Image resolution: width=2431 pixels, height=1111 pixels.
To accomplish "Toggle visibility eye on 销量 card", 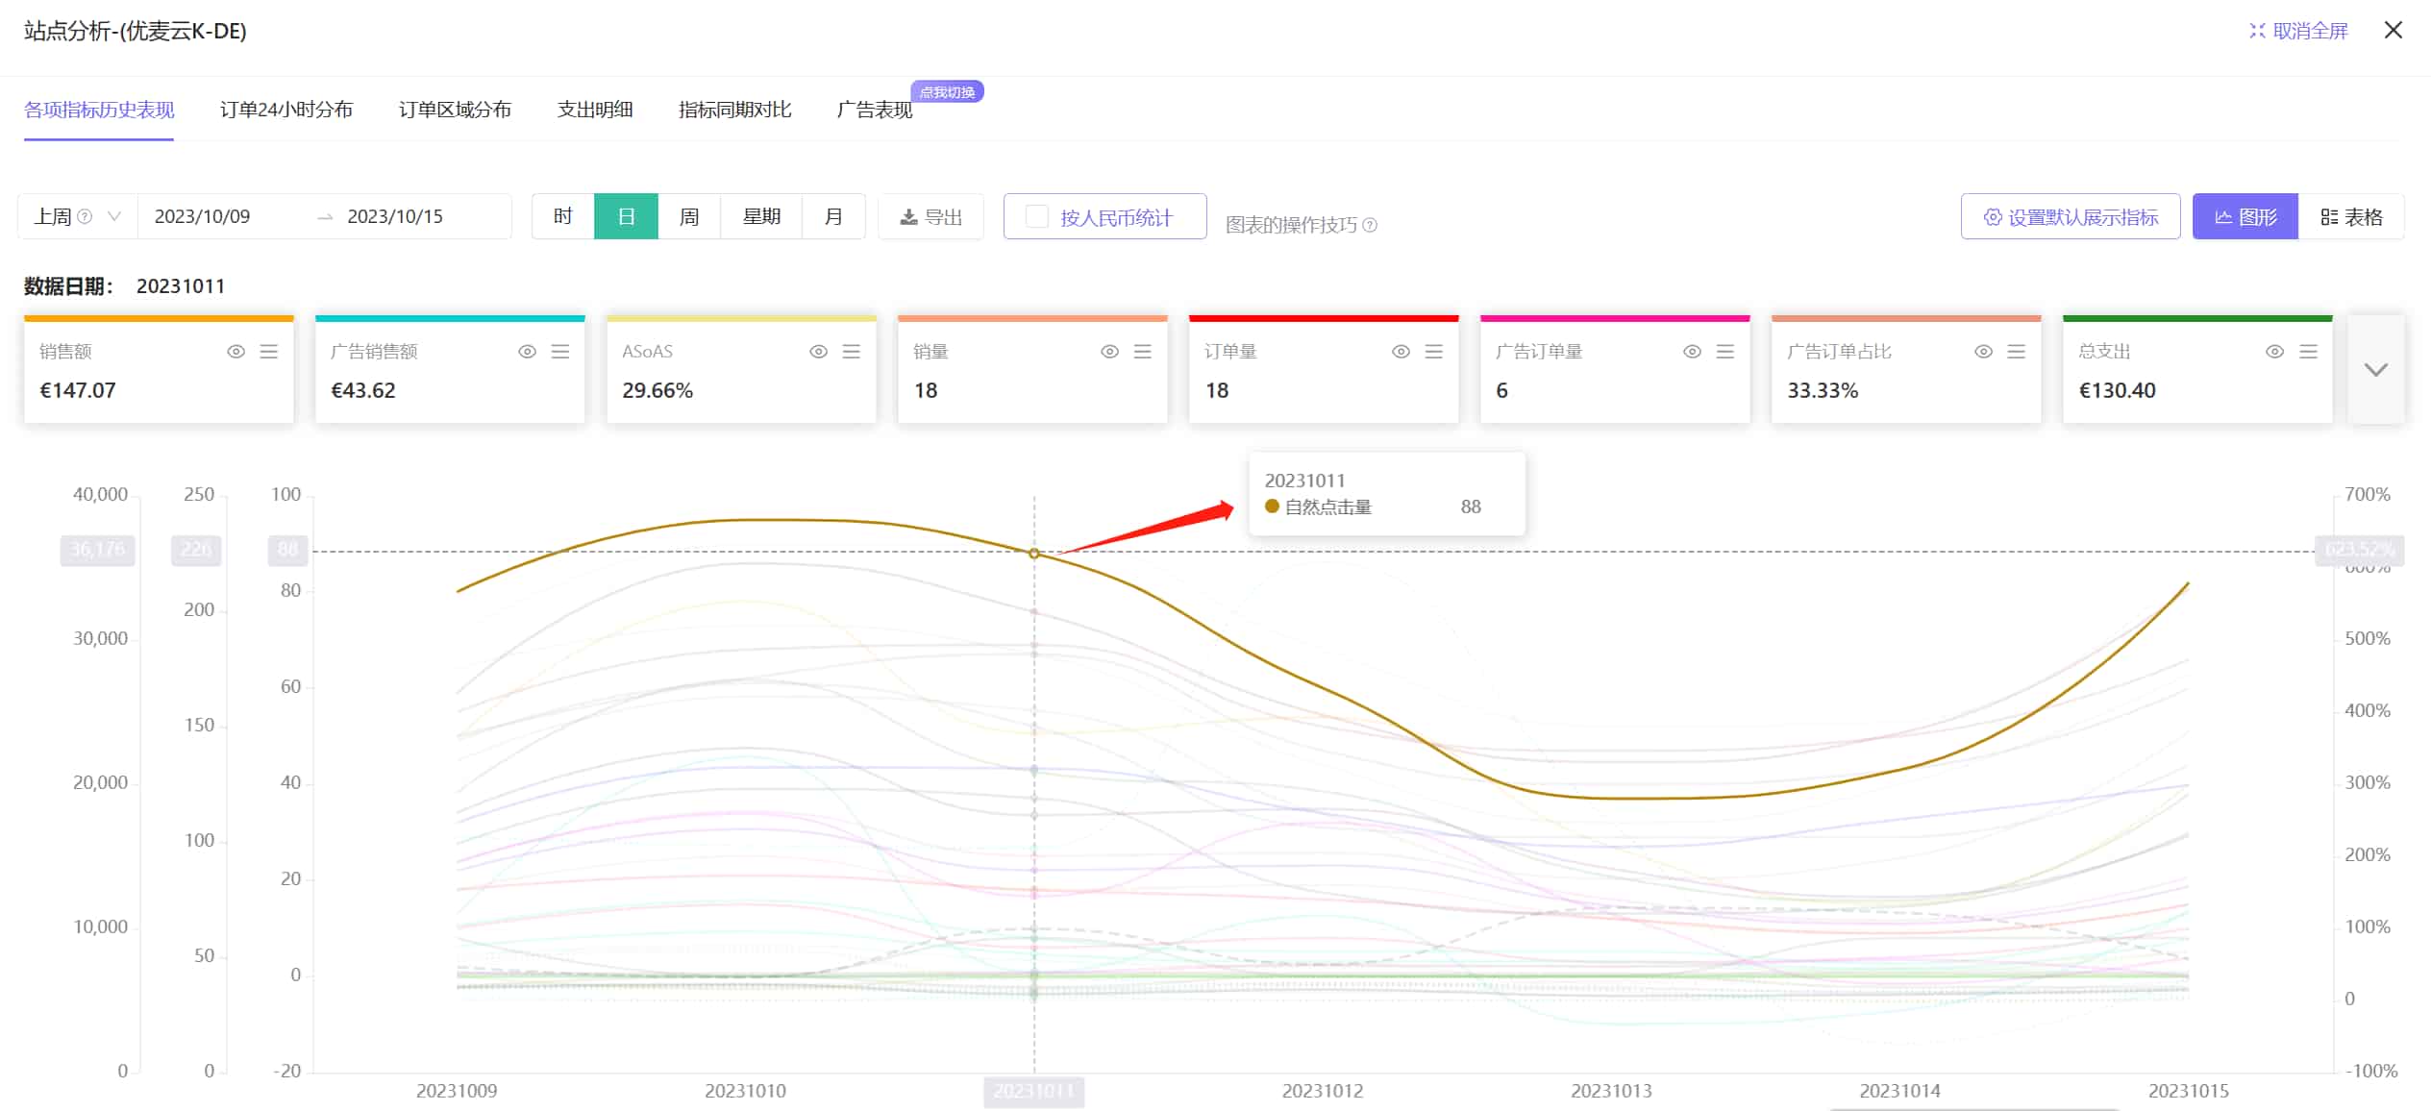I will coord(1109,352).
